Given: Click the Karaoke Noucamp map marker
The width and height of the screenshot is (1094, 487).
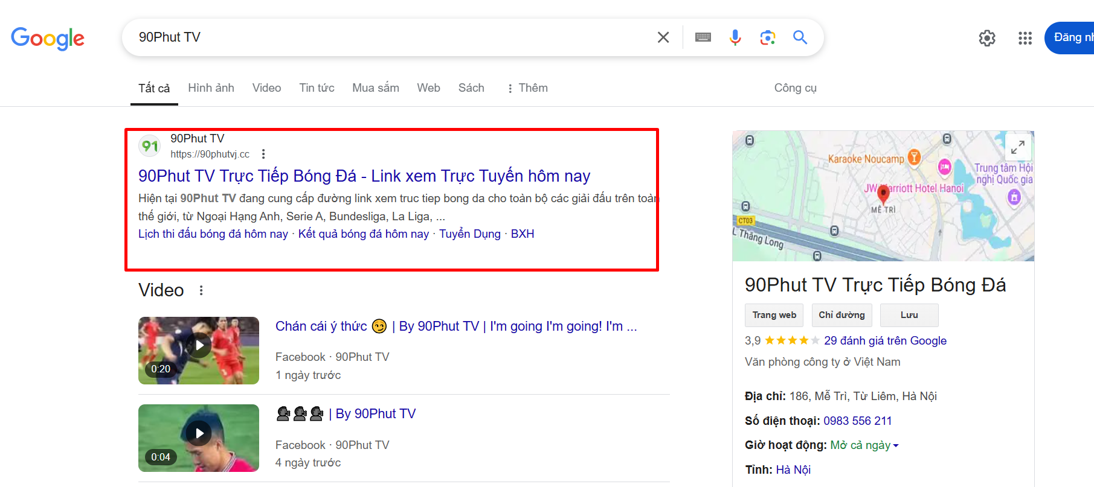Looking at the screenshot, I should coord(915,158).
